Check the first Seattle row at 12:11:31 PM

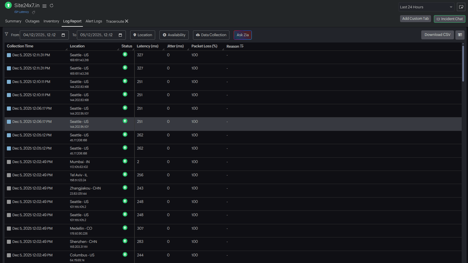[x=9, y=55]
